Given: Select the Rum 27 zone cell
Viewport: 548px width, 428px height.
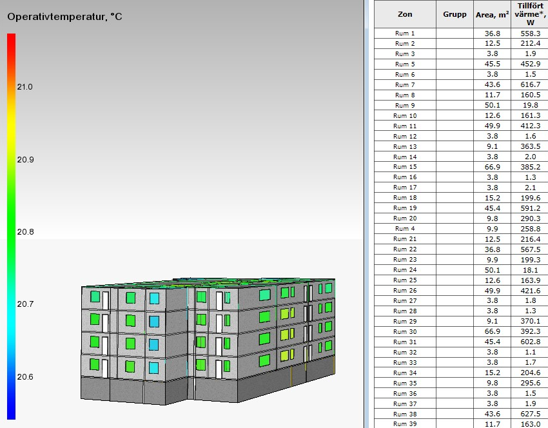Looking at the screenshot, I should pyautogui.click(x=405, y=301).
